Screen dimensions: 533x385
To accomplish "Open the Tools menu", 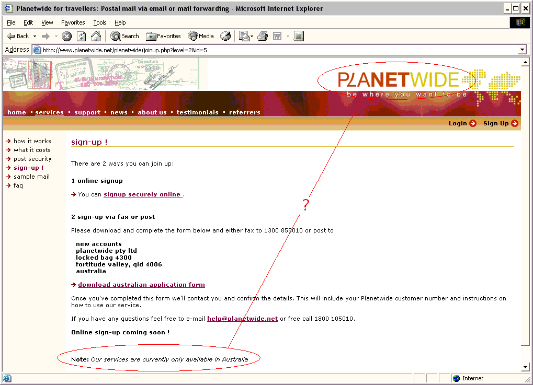I will click(100, 22).
